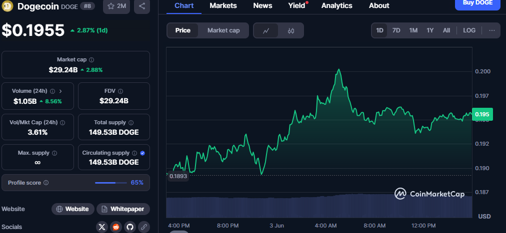Click the 3 Jun axis label
The width and height of the screenshot is (506, 233).
point(276,226)
